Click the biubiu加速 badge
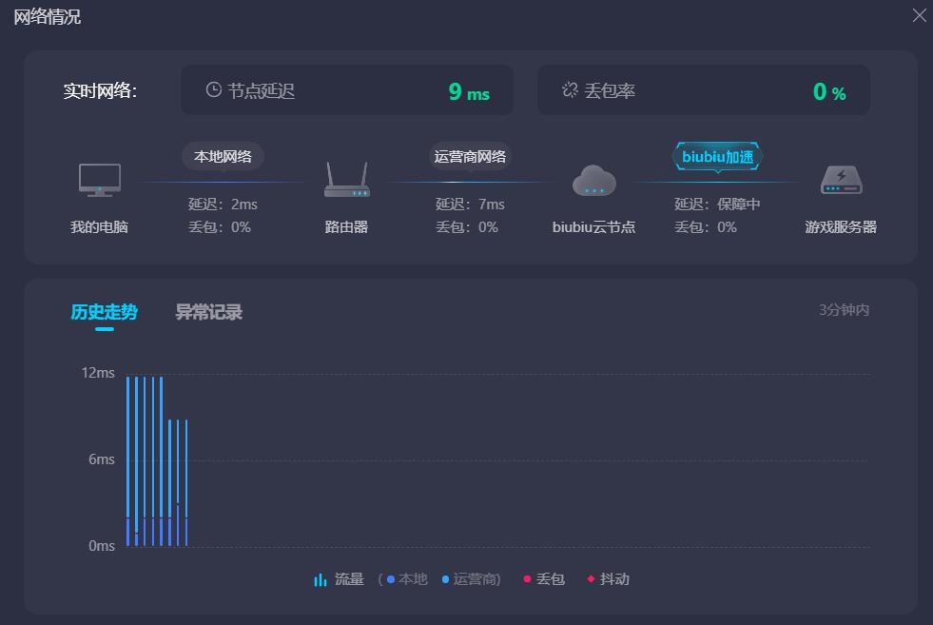Image resolution: width=933 pixels, height=625 pixels. 717,156
